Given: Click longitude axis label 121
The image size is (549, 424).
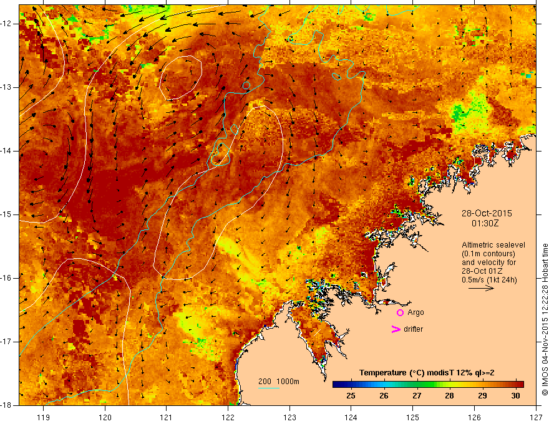Looking at the screenshot, I should [167, 417].
